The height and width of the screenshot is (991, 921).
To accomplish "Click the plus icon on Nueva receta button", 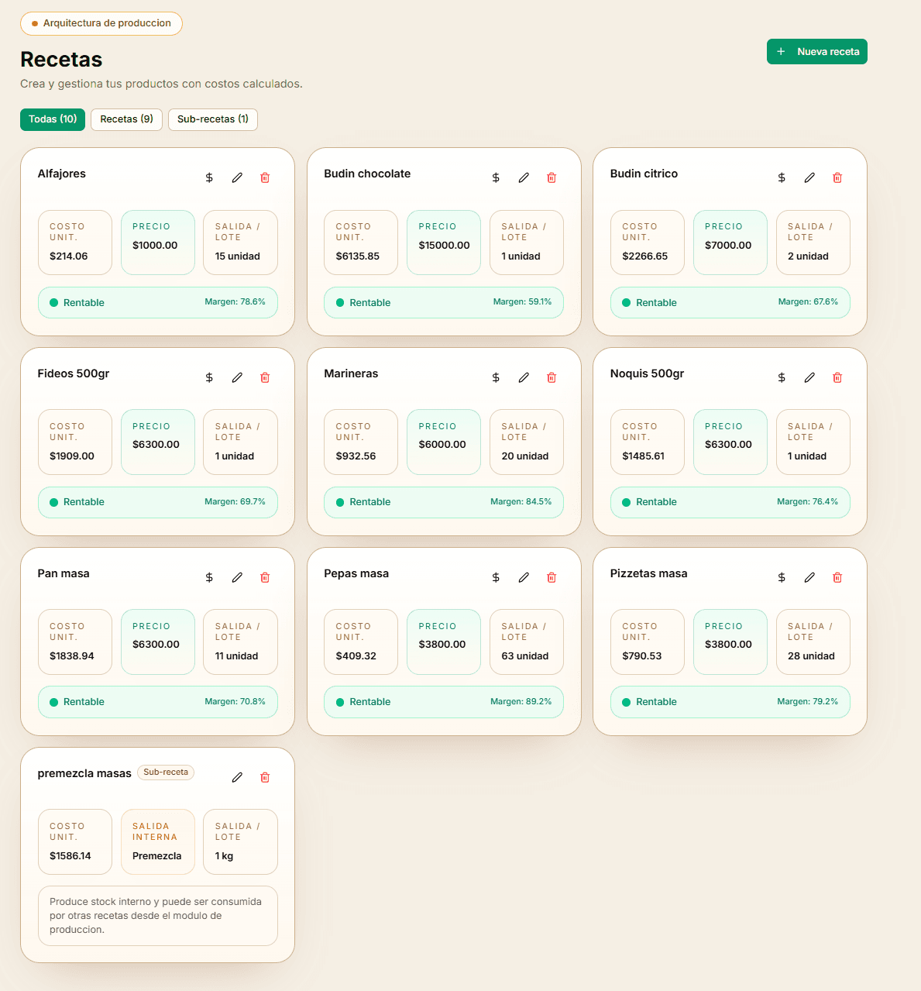I will (781, 51).
